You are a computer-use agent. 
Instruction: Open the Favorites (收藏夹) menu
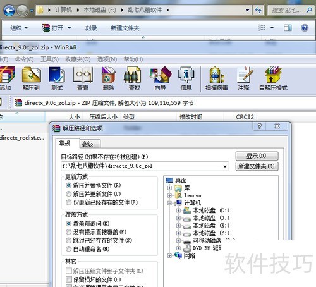78,59
